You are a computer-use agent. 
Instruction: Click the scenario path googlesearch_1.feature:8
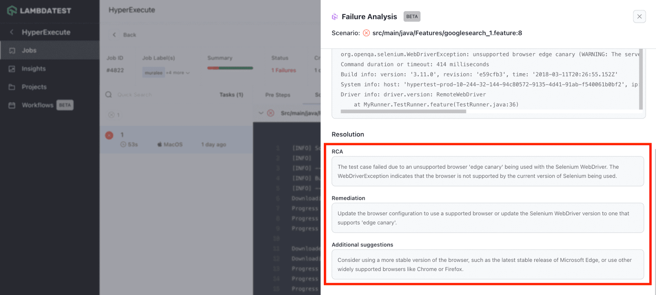pos(447,33)
